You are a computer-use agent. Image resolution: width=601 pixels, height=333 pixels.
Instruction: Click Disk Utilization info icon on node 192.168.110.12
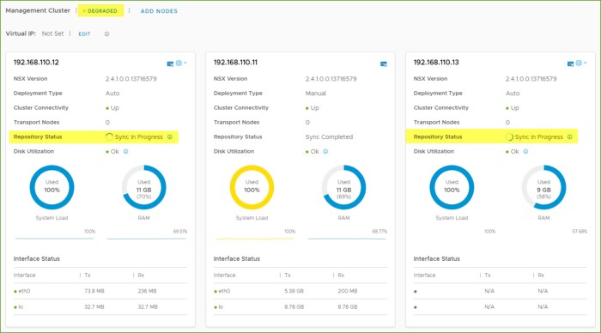(x=125, y=151)
